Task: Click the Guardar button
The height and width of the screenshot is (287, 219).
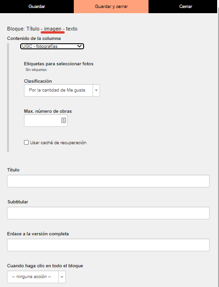Action: [37, 7]
